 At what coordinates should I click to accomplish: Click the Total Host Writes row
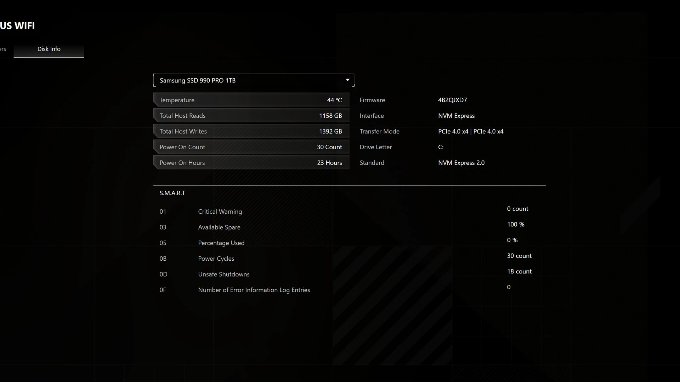pos(251,131)
